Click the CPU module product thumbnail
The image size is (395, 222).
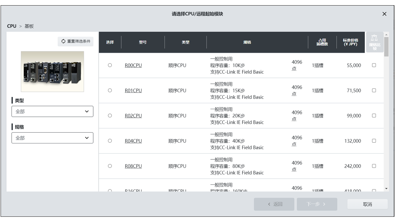[x=52, y=72]
